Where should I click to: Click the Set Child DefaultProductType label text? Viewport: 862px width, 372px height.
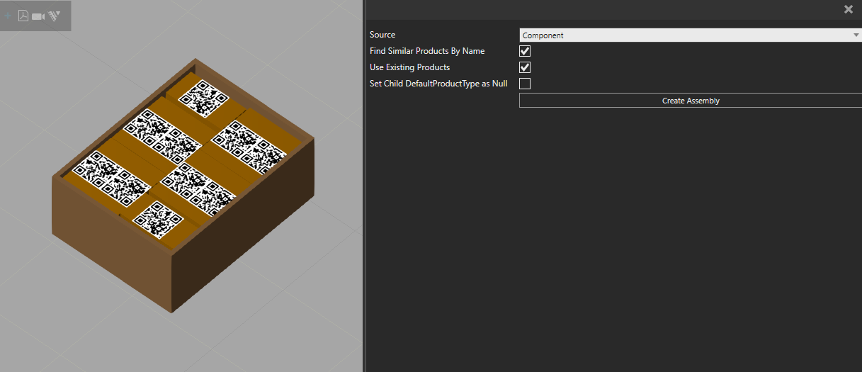click(438, 84)
